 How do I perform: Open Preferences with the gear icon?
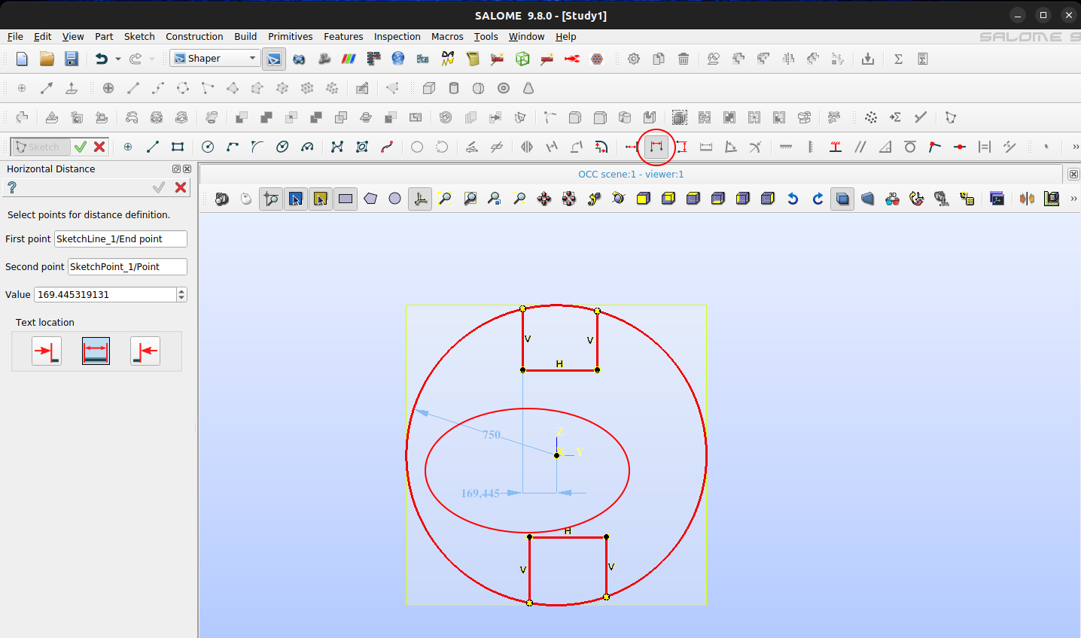tap(634, 59)
